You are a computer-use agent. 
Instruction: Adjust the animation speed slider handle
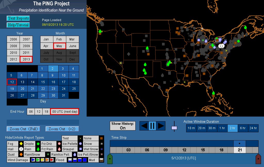click(175, 128)
